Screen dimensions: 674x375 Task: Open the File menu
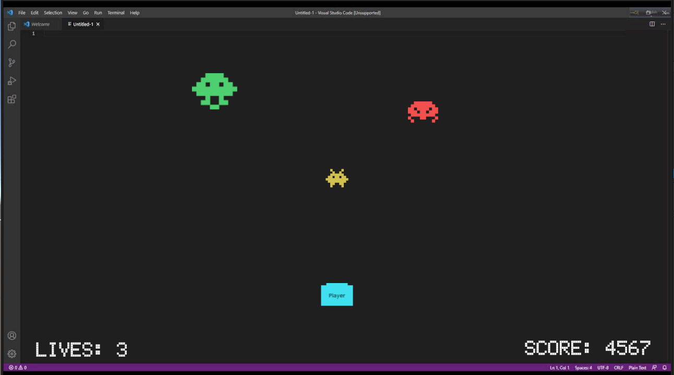point(22,13)
